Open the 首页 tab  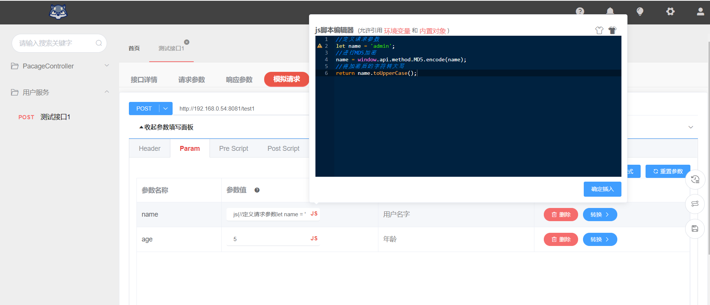pos(134,48)
